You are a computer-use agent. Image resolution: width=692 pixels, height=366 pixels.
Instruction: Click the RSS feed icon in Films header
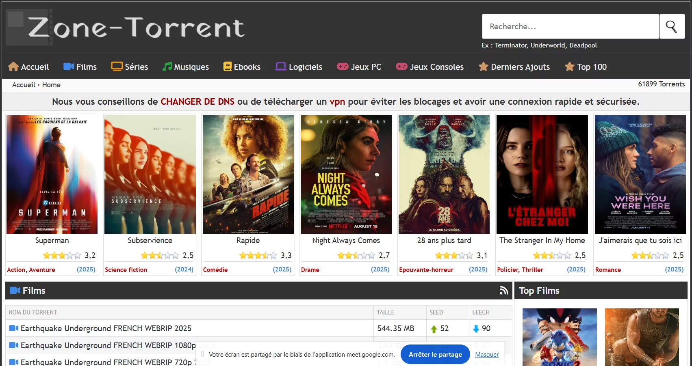(503, 291)
